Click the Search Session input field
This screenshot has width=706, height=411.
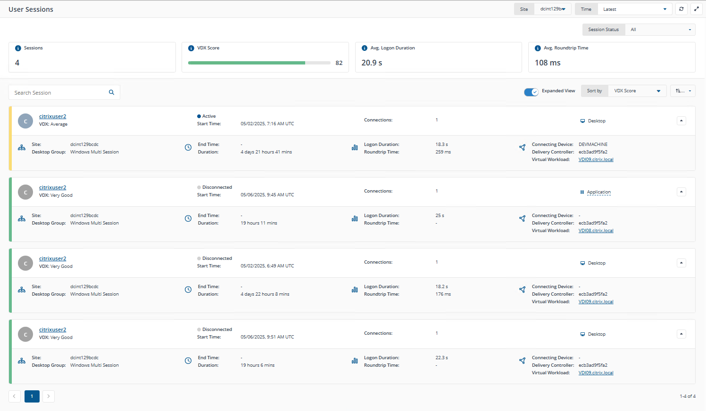59,93
